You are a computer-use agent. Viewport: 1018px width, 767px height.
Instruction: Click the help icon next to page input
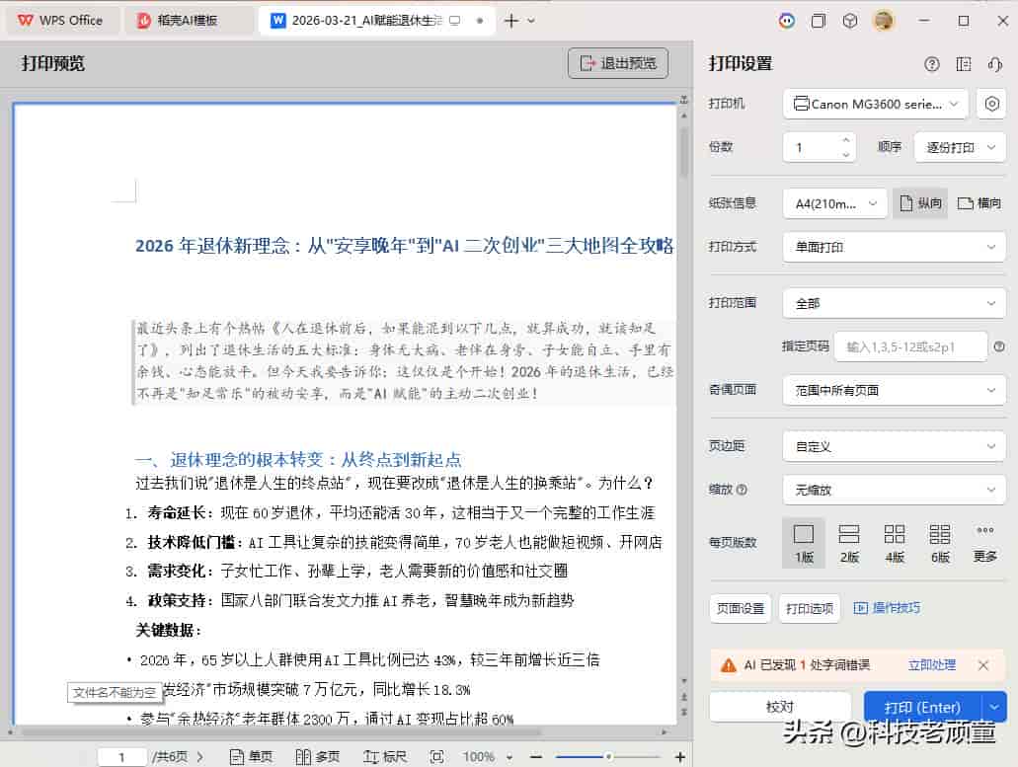point(999,347)
